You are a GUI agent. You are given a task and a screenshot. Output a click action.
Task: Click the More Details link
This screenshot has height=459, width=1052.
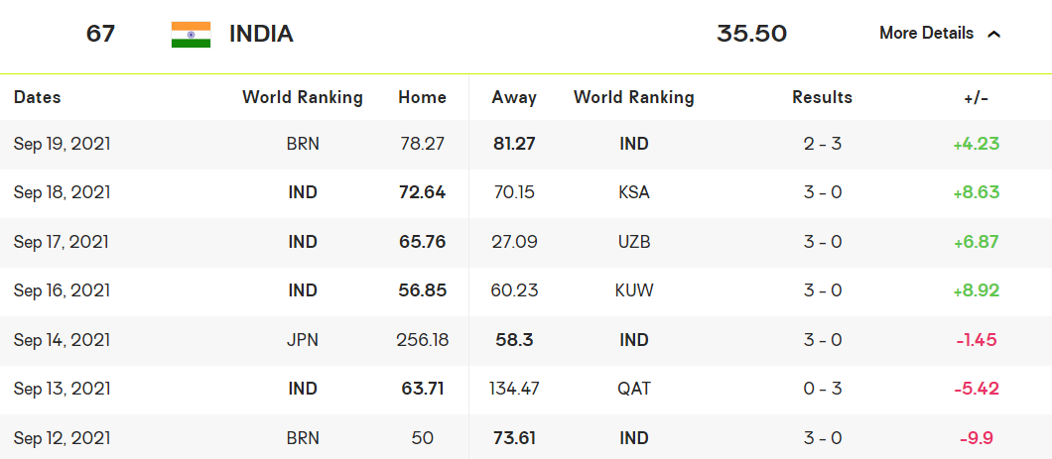coord(926,34)
